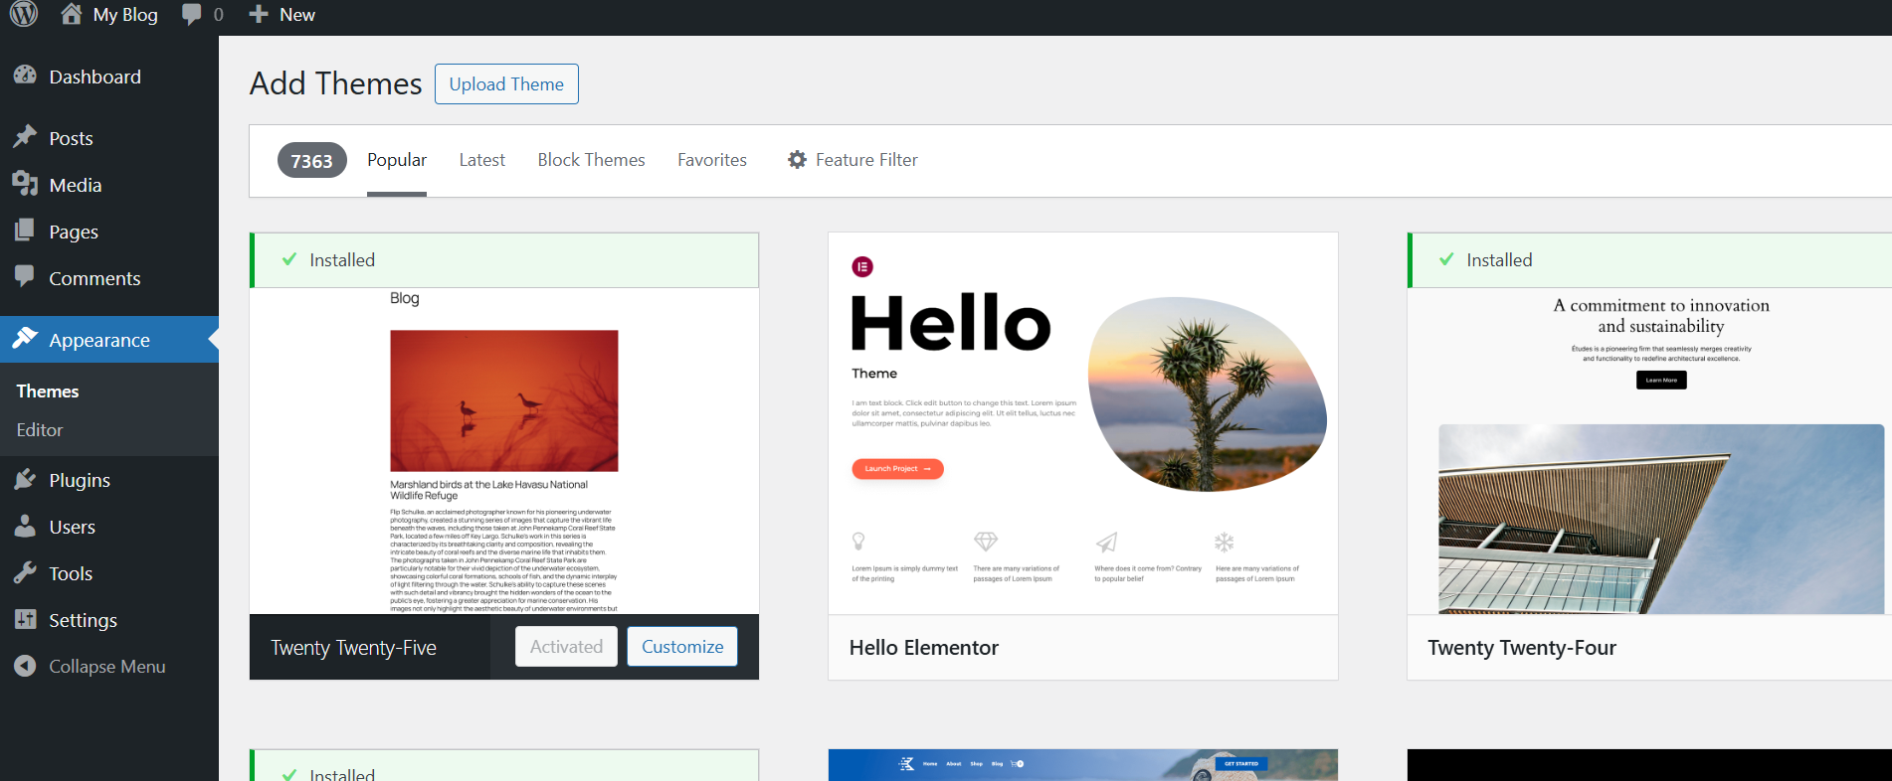This screenshot has width=1892, height=781.
Task: Open Media library menu
Action: tap(109, 185)
